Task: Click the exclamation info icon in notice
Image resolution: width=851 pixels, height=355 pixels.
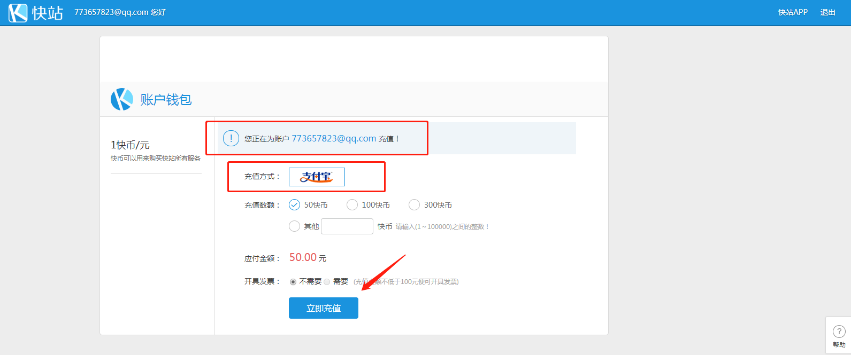Action: tap(231, 139)
